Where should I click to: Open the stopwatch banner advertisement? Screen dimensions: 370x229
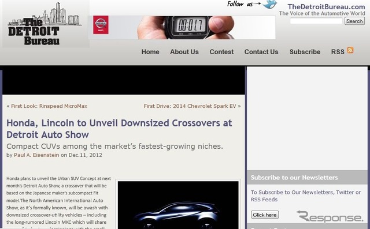coord(182,27)
